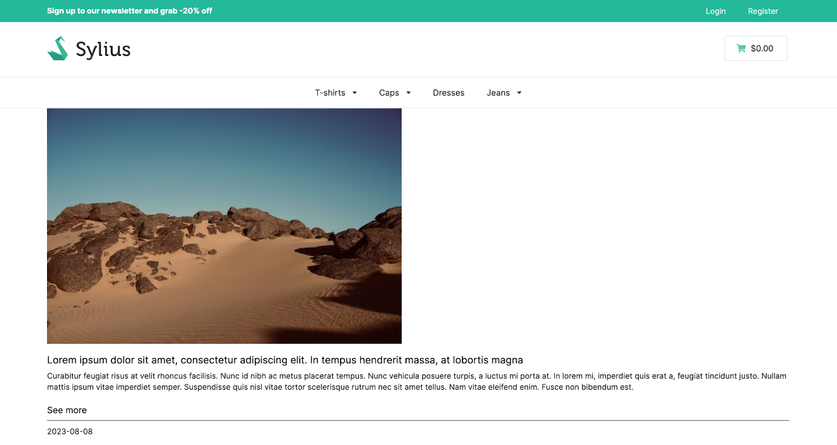Click the Sylius wordmark text

103,50
